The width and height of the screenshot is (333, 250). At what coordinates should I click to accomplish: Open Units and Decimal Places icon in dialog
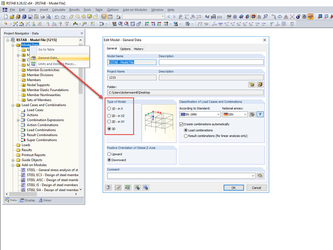[128, 187]
